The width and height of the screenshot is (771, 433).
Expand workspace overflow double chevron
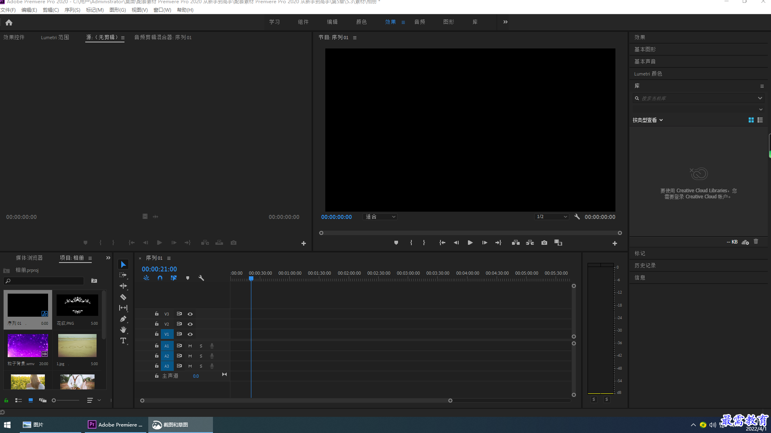tap(505, 22)
